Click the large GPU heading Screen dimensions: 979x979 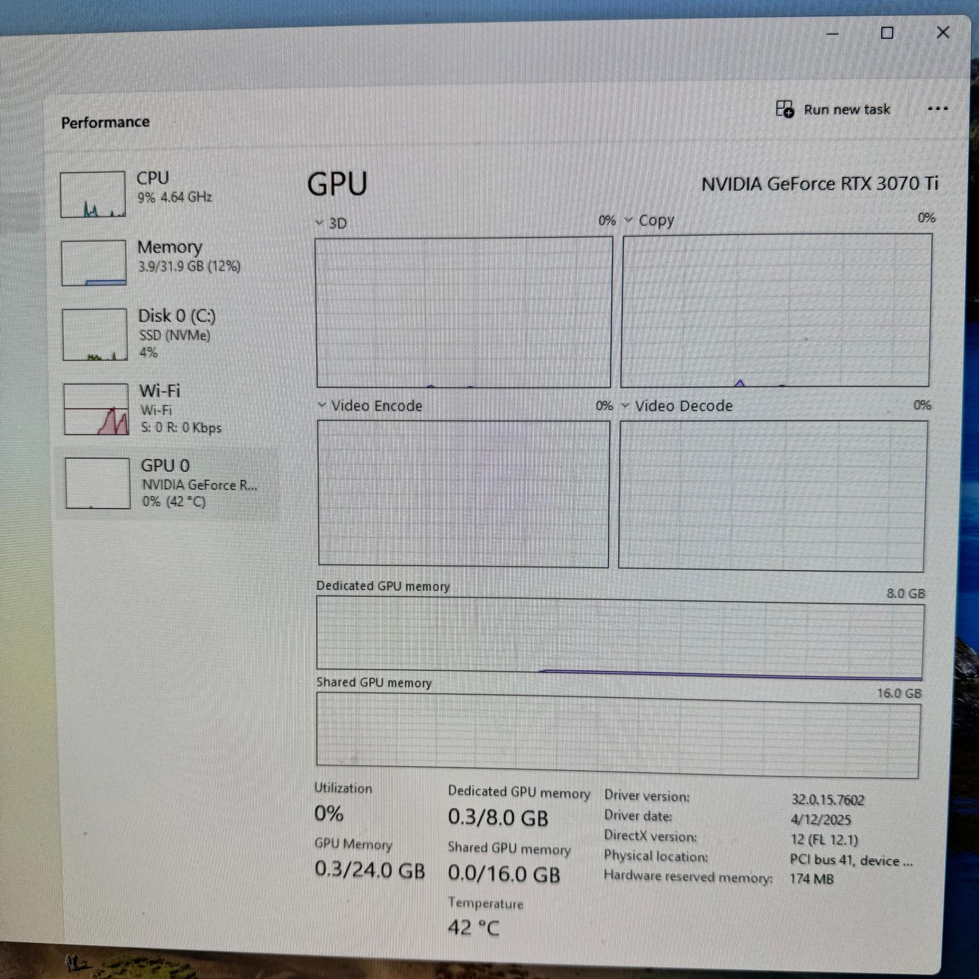337,184
